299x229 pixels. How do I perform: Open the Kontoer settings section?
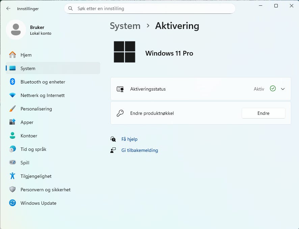coord(29,136)
